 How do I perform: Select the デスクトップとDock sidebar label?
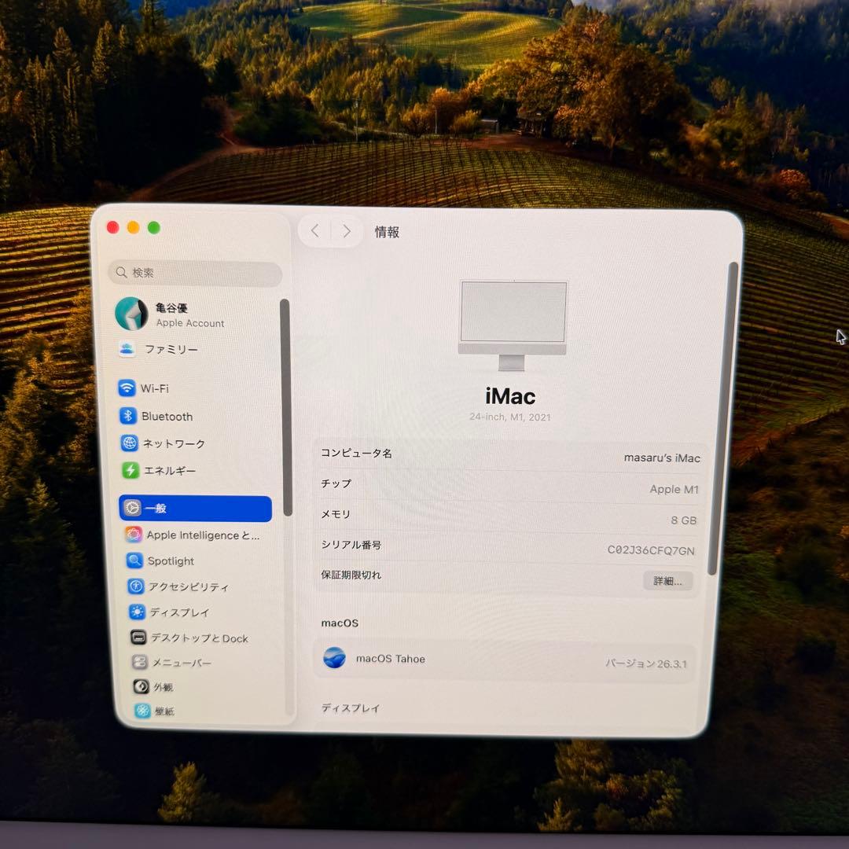point(199,638)
